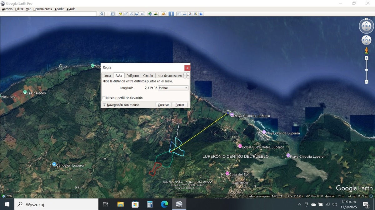Image resolution: width=375 pixels, height=210 pixels.
Task: Switch to the Ruta tab
Action: pyautogui.click(x=119, y=76)
